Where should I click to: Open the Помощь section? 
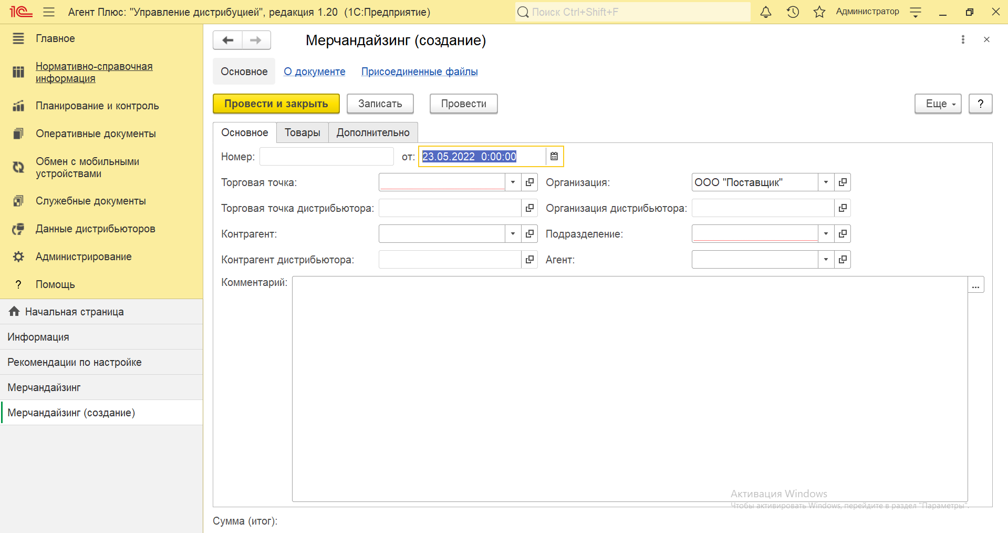(x=55, y=284)
